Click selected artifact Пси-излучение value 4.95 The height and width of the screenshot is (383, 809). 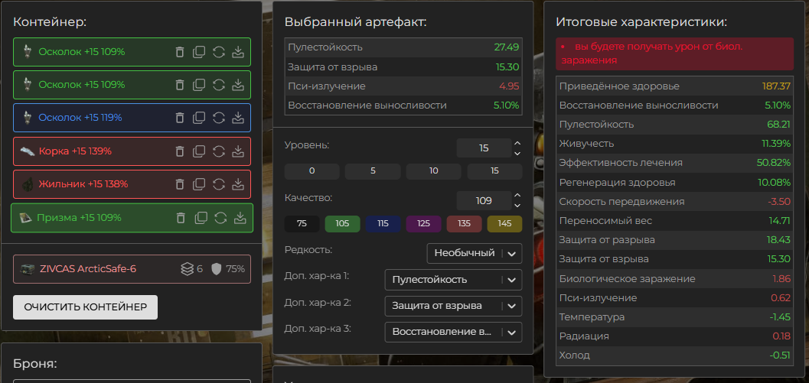pyautogui.click(x=509, y=86)
